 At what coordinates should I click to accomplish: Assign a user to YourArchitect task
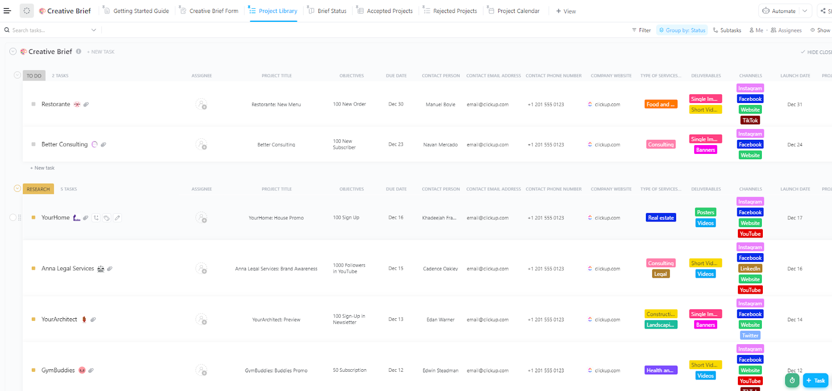click(201, 320)
